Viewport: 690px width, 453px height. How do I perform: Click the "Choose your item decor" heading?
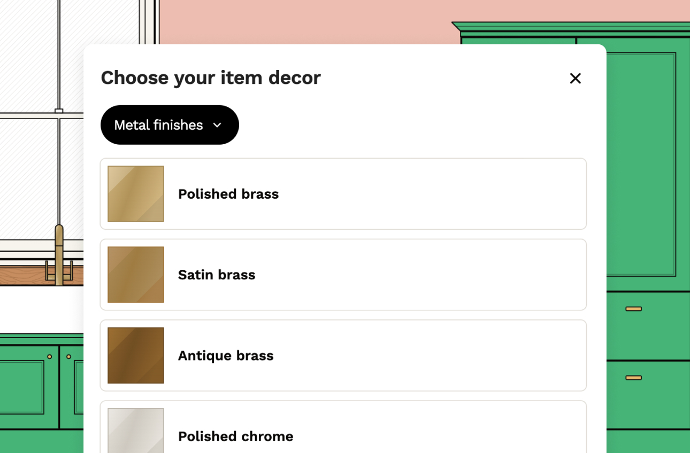211,78
